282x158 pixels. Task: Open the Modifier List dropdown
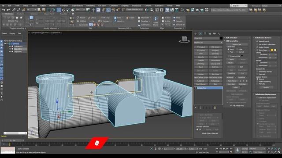point(208,43)
